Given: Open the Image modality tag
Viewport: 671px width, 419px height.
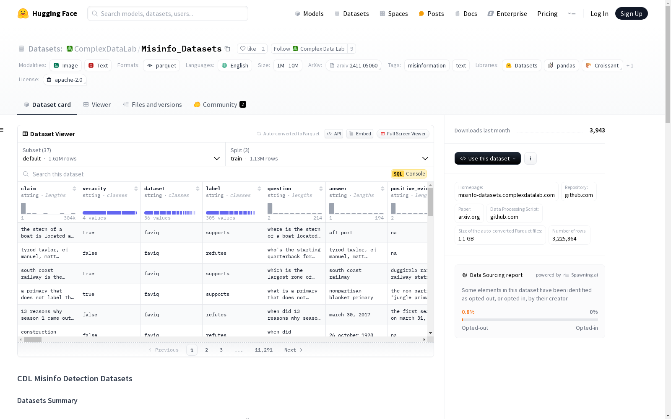Looking at the screenshot, I should [66, 65].
